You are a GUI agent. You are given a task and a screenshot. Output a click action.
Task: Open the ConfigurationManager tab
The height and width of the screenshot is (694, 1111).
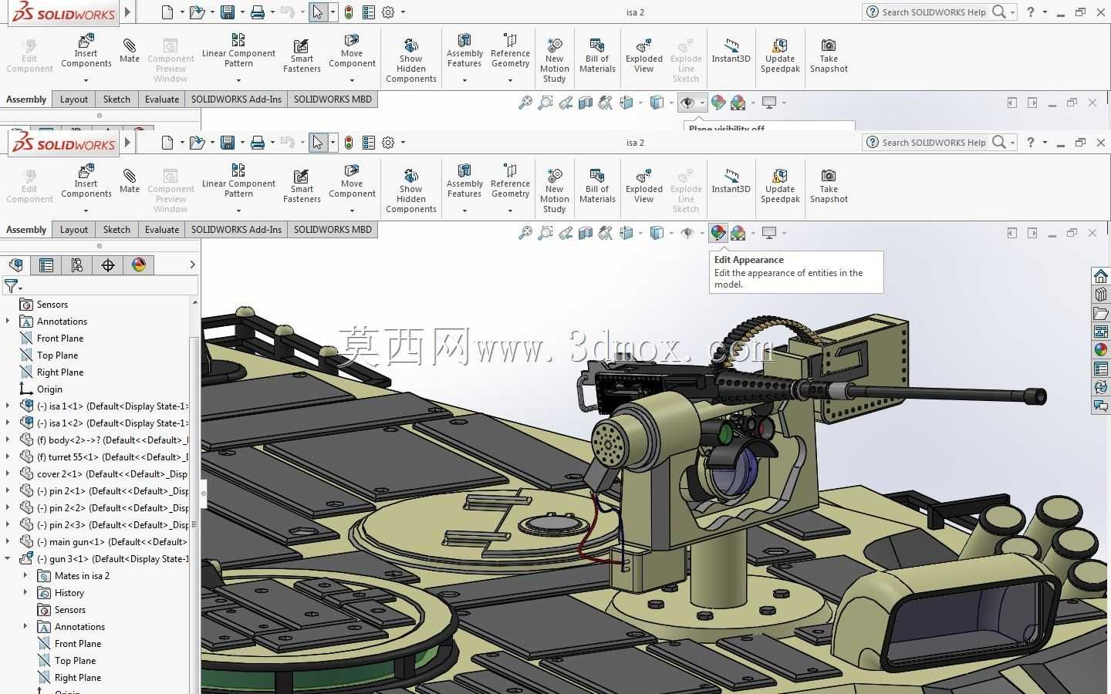pos(77,265)
